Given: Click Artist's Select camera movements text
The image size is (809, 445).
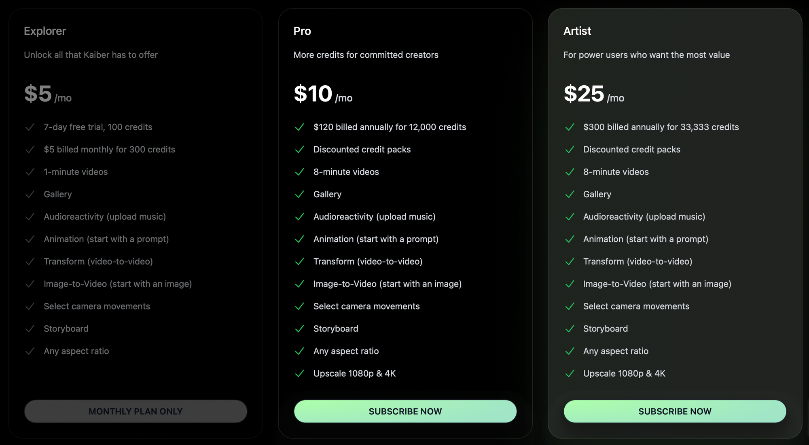Looking at the screenshot, I should pos(636,306).
